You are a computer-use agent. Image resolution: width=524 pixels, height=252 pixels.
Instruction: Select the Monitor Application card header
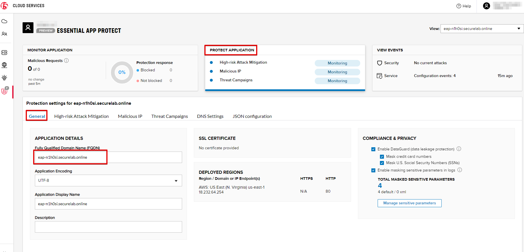click(x=50, y=50)
